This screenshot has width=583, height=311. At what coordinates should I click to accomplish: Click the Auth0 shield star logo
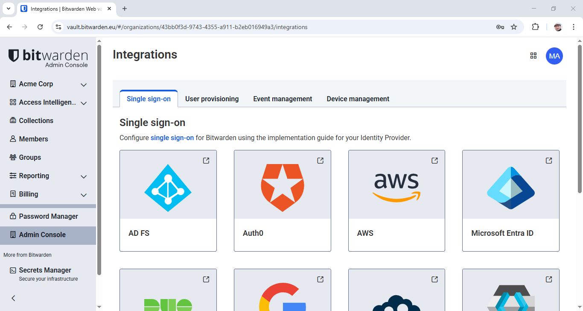point(282,188)
